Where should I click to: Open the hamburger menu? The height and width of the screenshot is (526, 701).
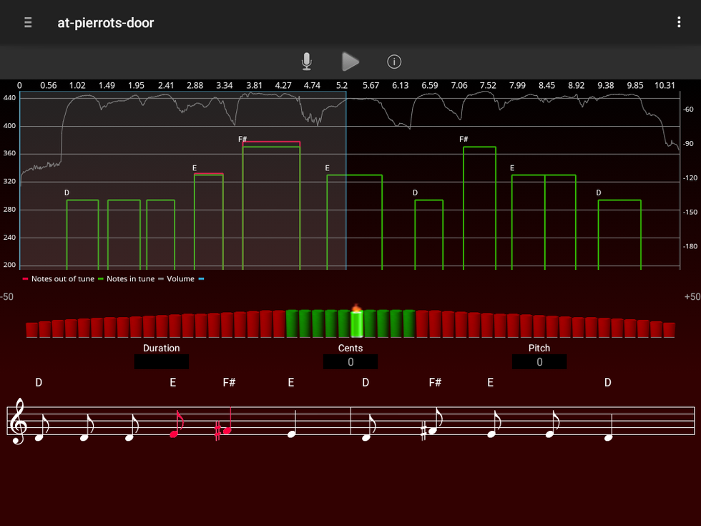pos(28,22)
